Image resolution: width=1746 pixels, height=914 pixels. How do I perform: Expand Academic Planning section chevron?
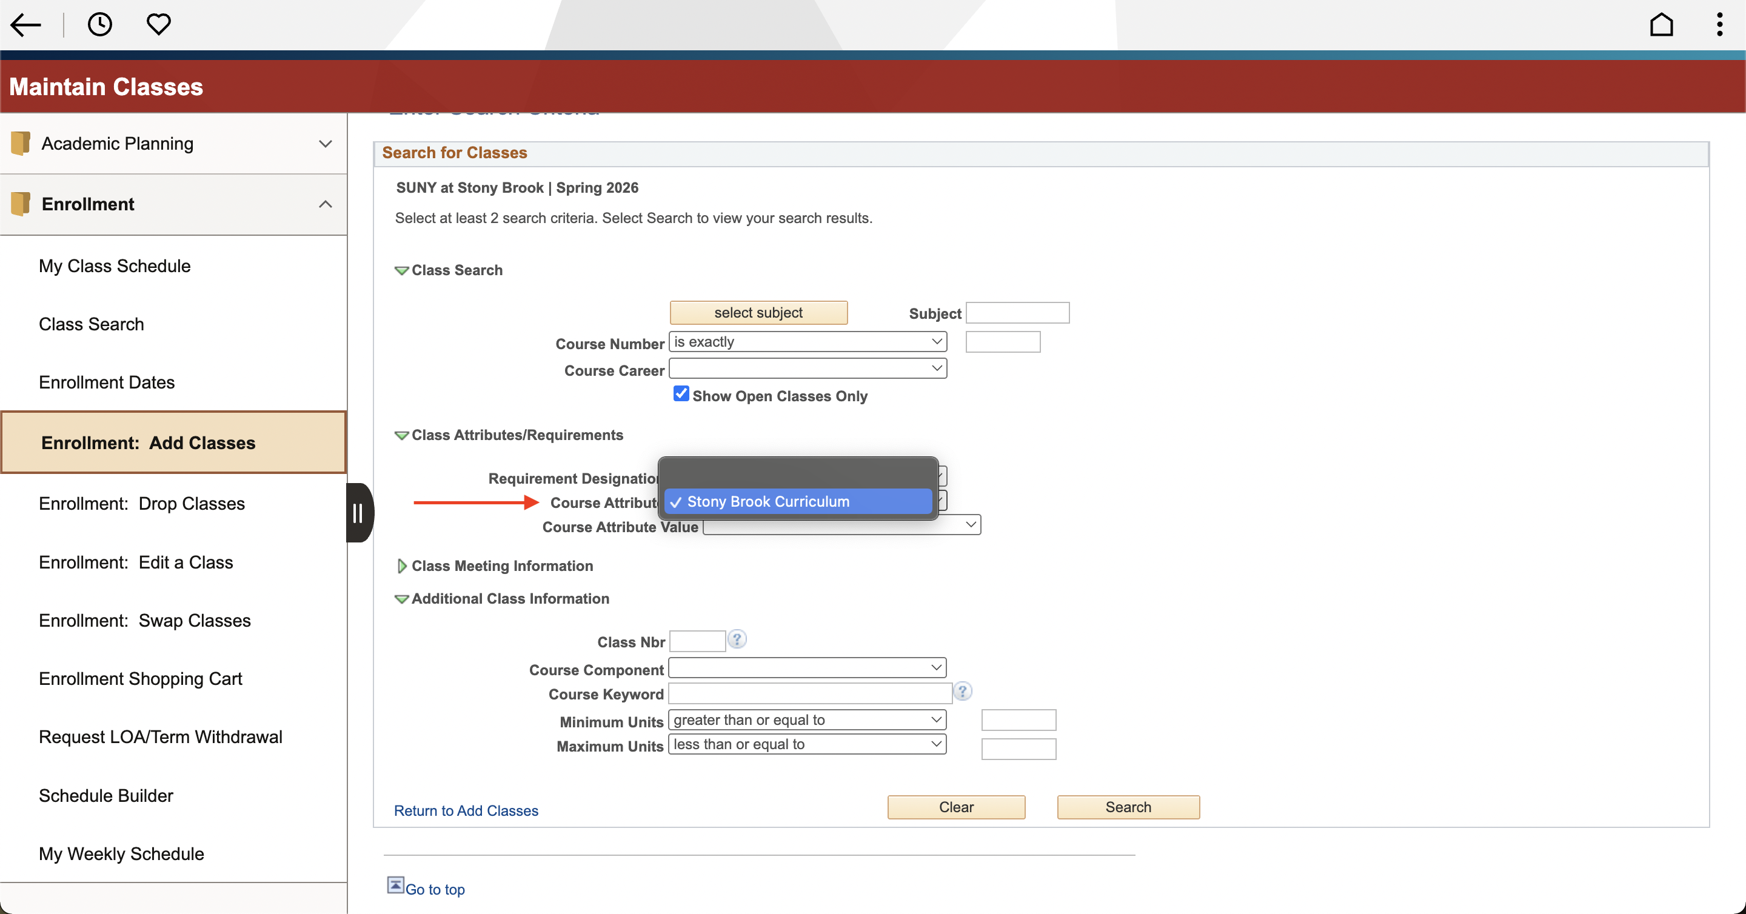coord(326,144)
